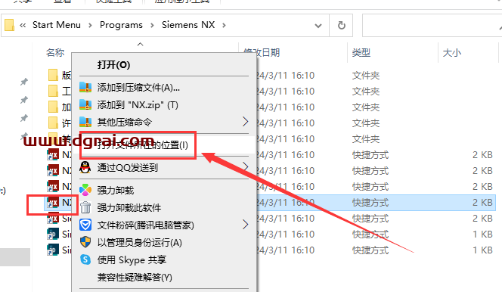The image size is (502, 292).
Task: Click the QQ penguin icon
Action: pyautogui.click(x=85, y=167)
